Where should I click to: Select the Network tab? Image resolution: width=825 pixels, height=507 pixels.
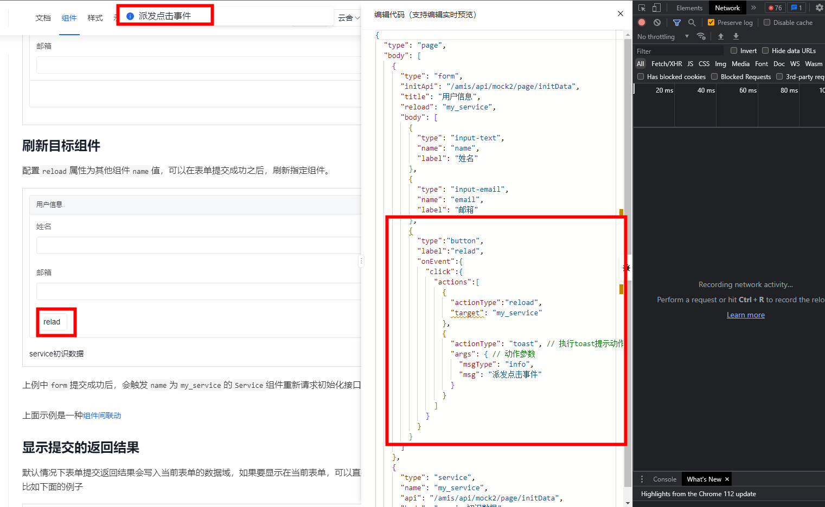click(x=727, y=8)
